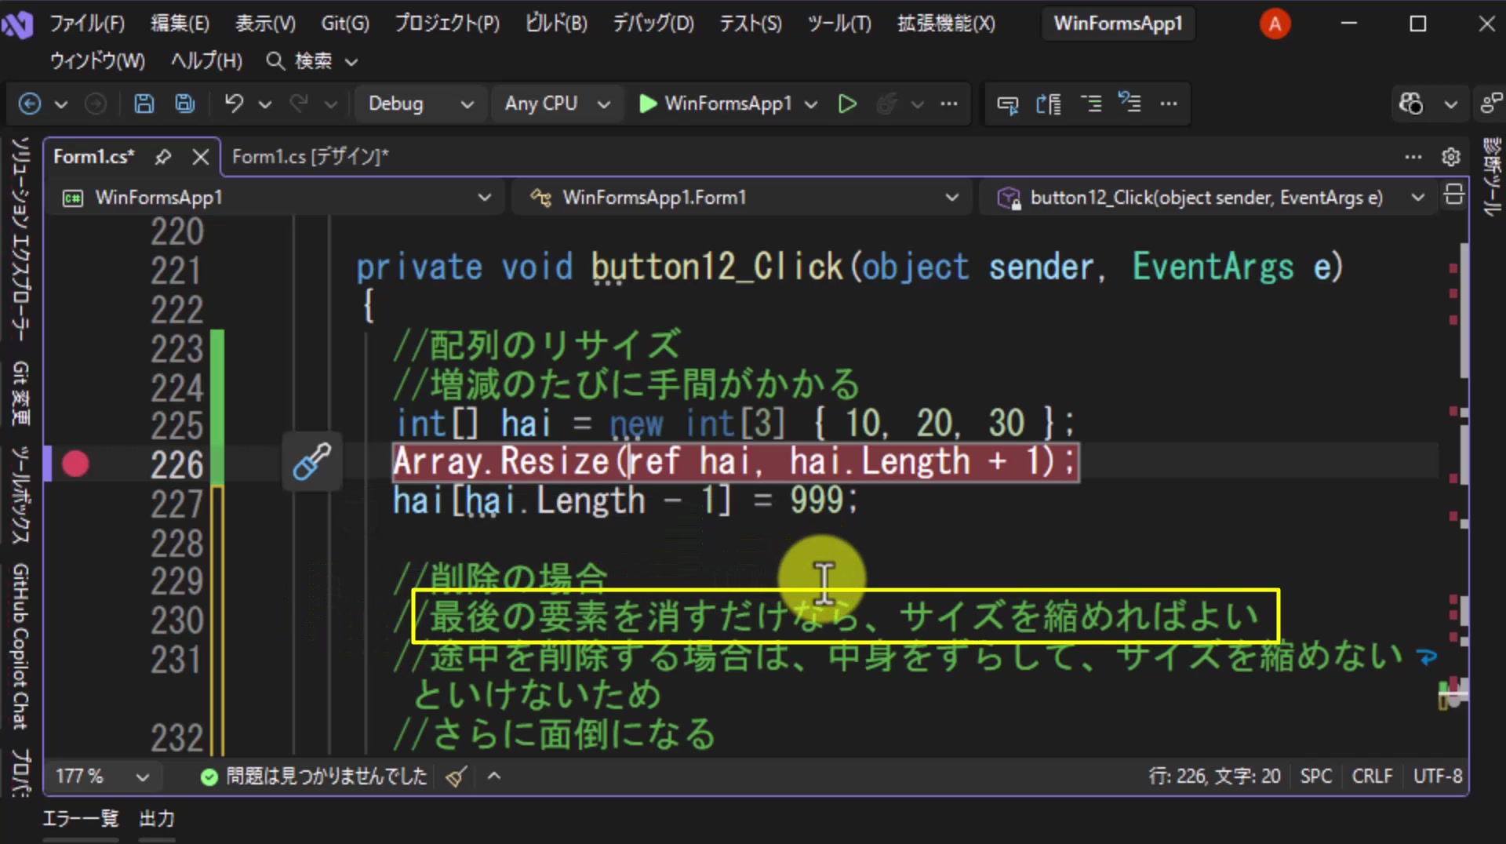
Task: Open the GitHub Copilot Chat side tab
Action: [20, 646]
